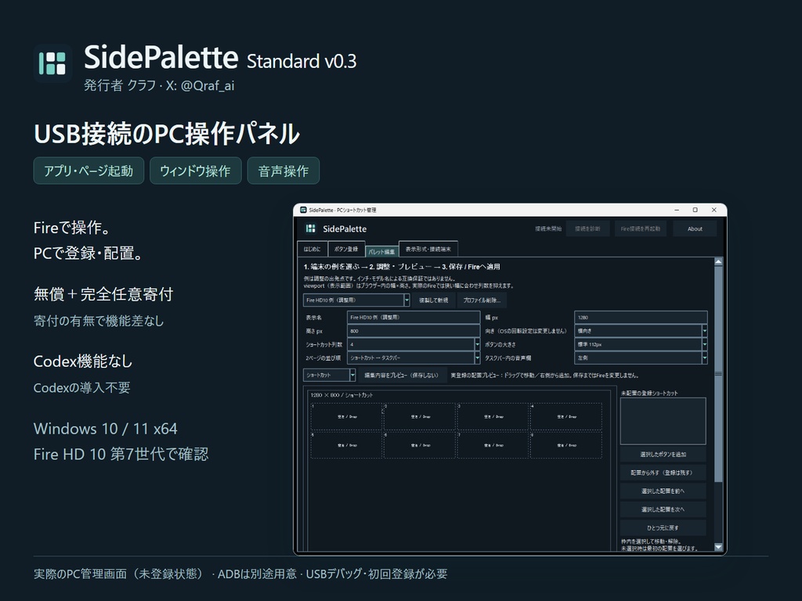The width and height of the screenshot is (802, 601).
Task: Open the About button
Action: click(x=695, y=229)
